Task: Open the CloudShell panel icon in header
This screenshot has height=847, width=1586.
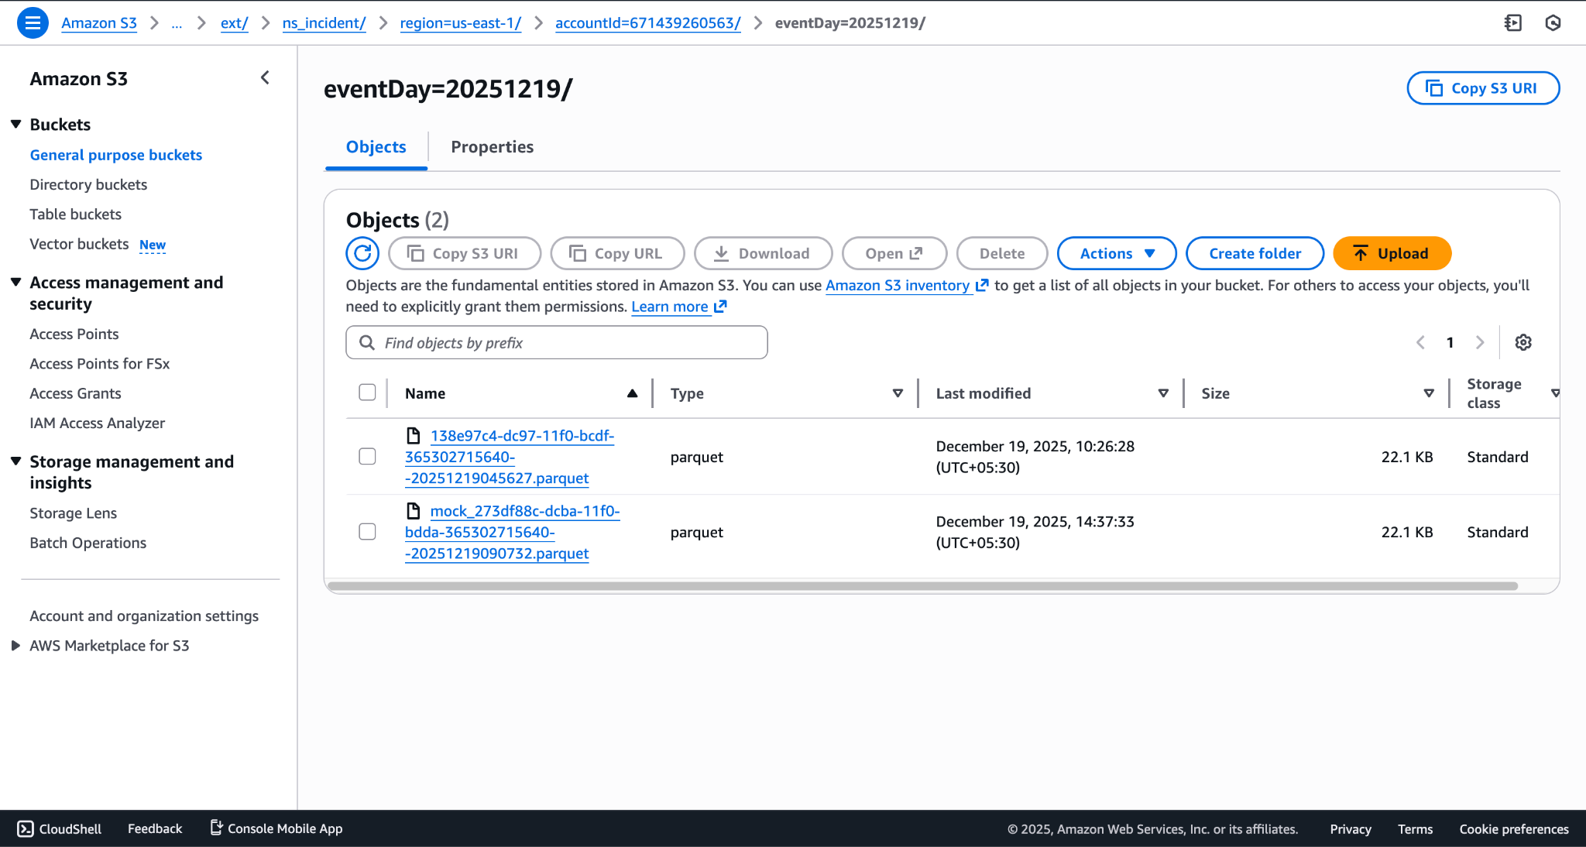Action: point(1512,22)
